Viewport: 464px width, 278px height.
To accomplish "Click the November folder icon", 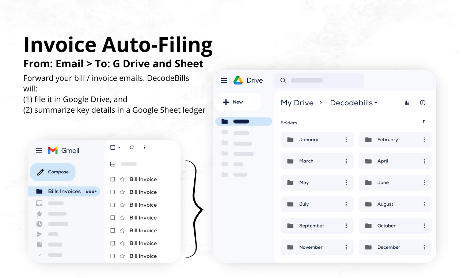I will (x=290, y=247).
